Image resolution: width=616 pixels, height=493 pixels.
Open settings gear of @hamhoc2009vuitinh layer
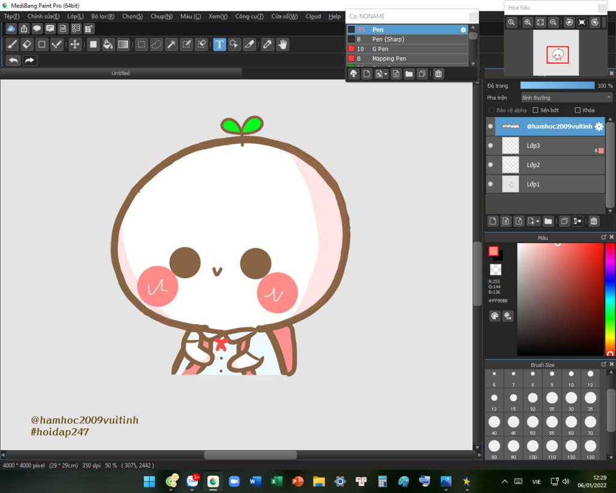click(599, 126)
